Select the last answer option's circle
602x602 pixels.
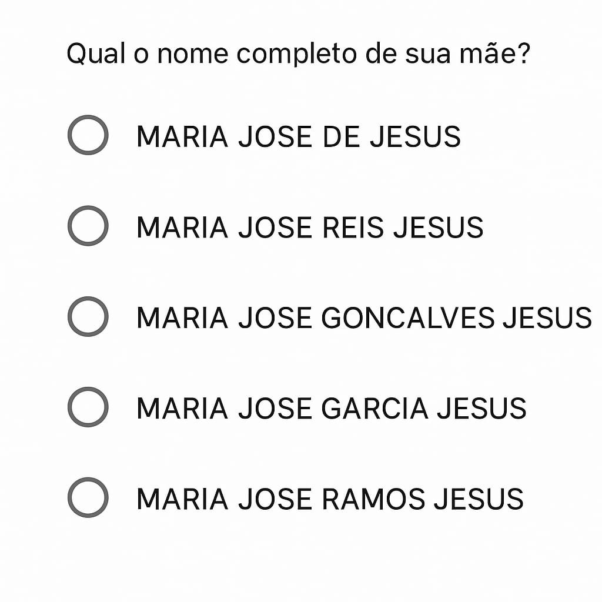pos(88,497)
